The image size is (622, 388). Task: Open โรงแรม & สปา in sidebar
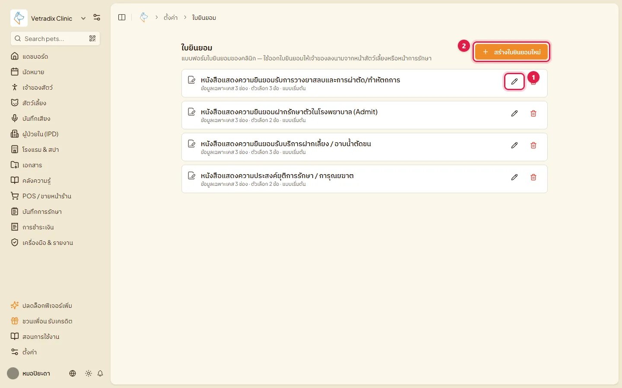point(55,150)
